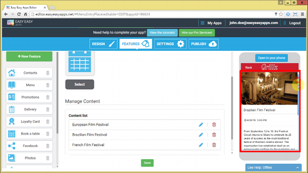
Task: Log out of the account
Action: coord(294,23)
